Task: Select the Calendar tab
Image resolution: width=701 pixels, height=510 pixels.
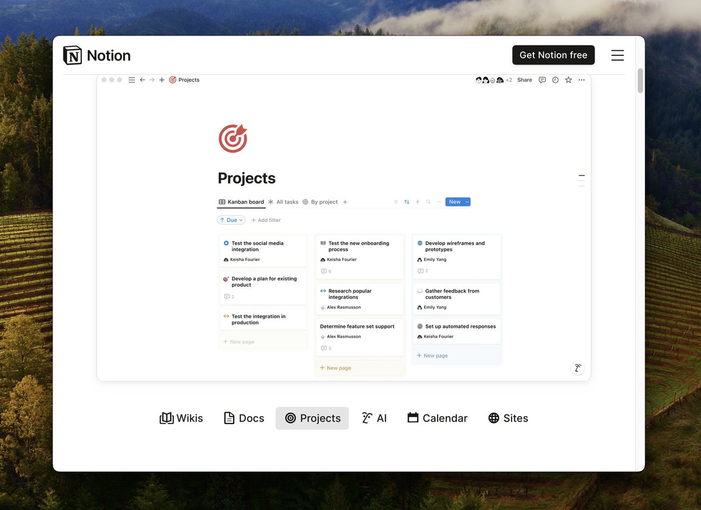Action: 438,418
